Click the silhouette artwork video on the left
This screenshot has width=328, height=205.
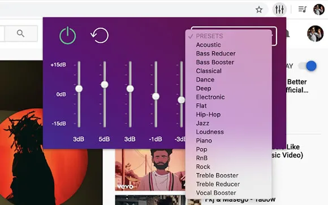(x=51, y=133)
